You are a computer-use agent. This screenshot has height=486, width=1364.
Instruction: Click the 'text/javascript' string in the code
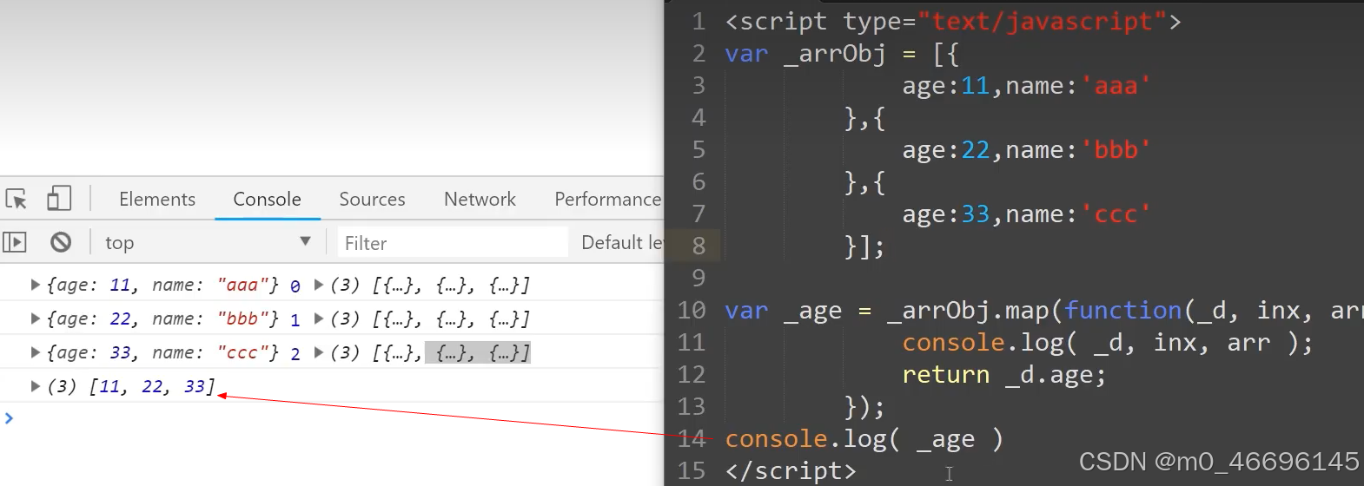(x=1043, y=21)
